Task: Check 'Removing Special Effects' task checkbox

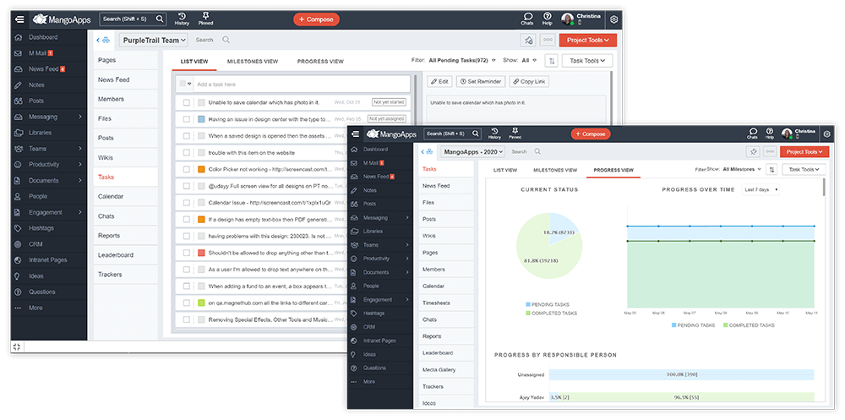Action: (x=187, y=319)
